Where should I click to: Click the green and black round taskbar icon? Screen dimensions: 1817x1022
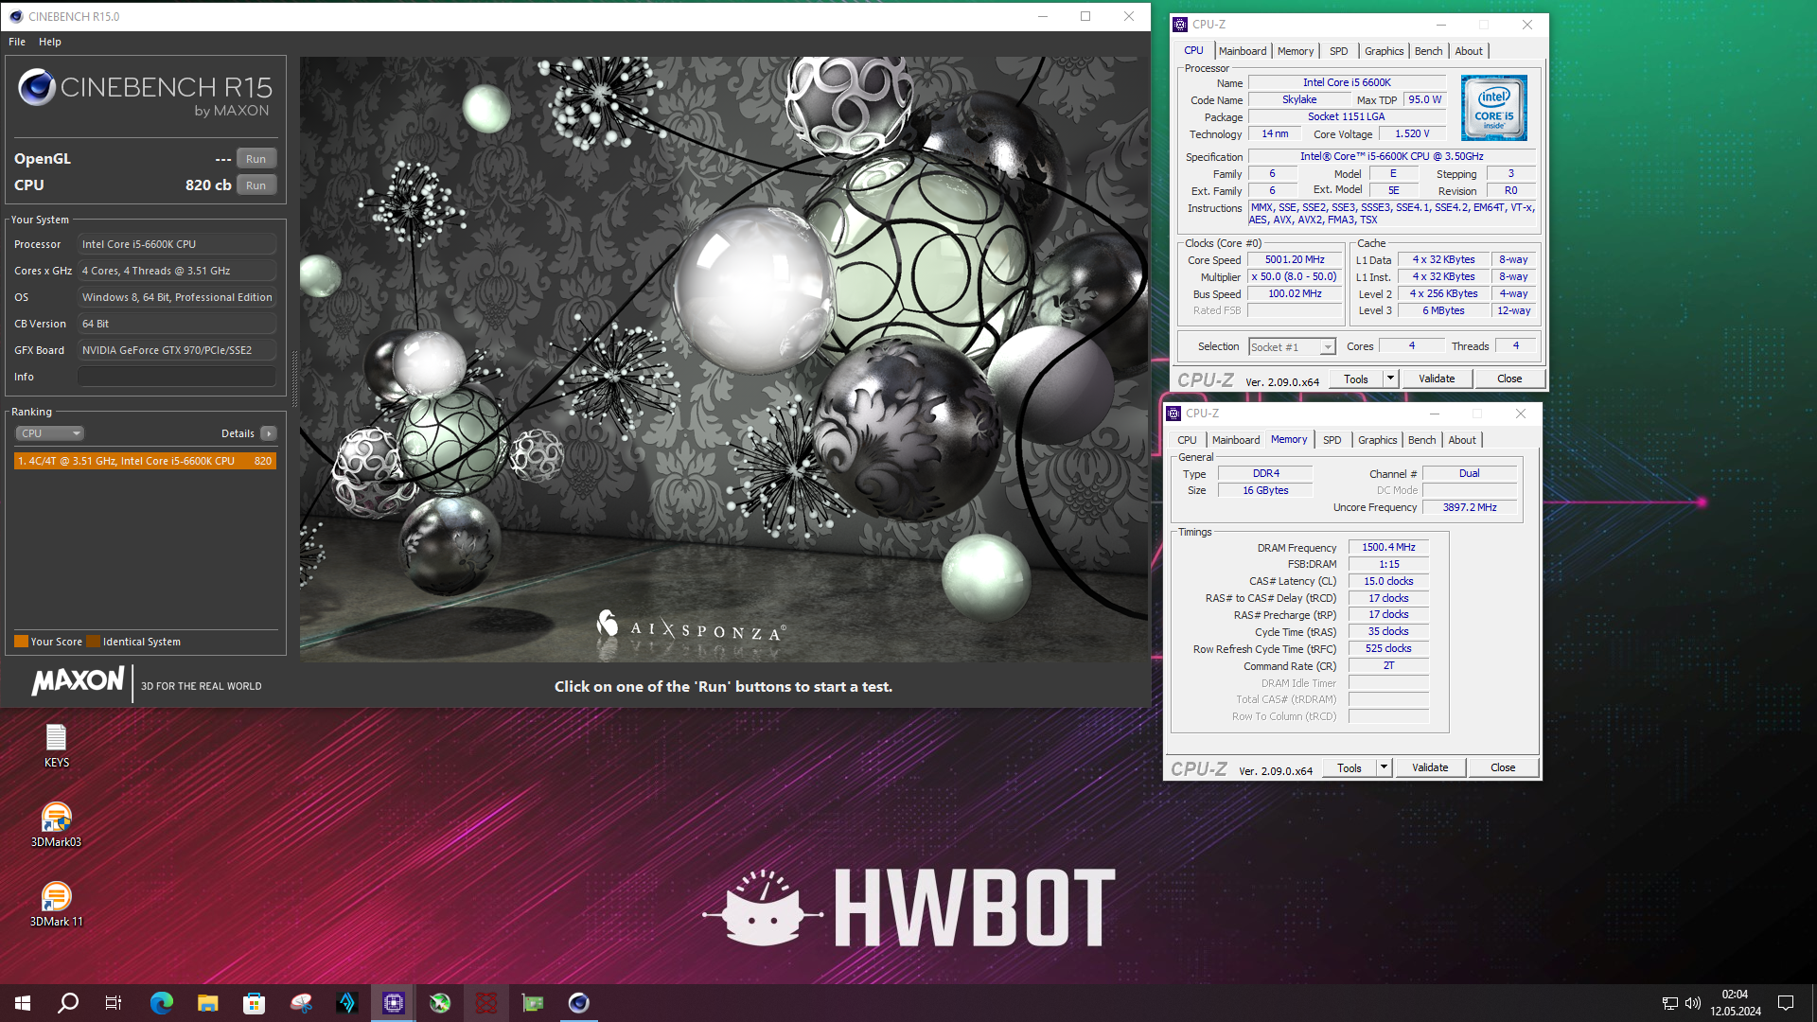coord(440,1003)
